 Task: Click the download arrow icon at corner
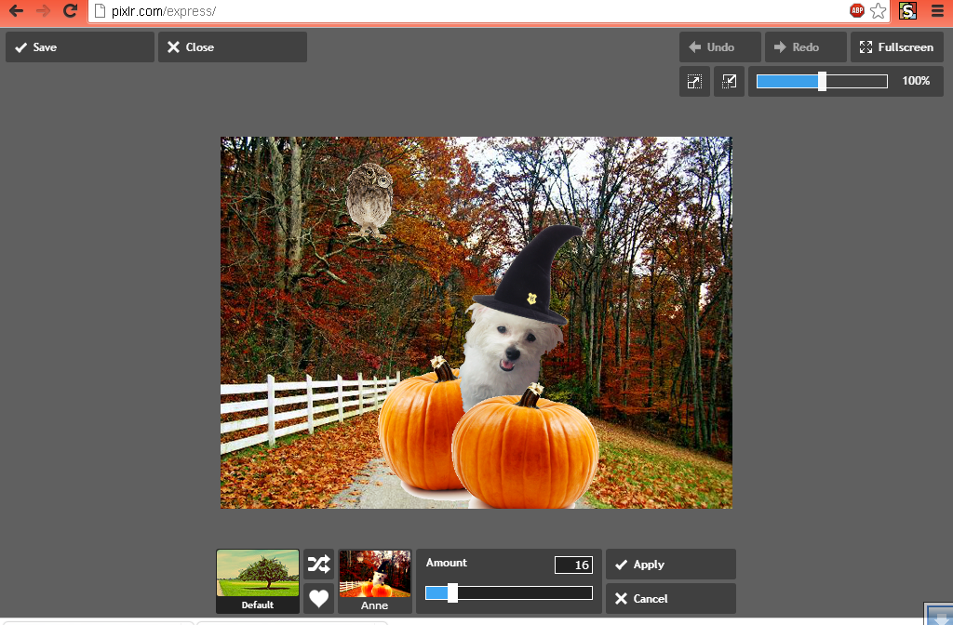click(x=939, y=615)
